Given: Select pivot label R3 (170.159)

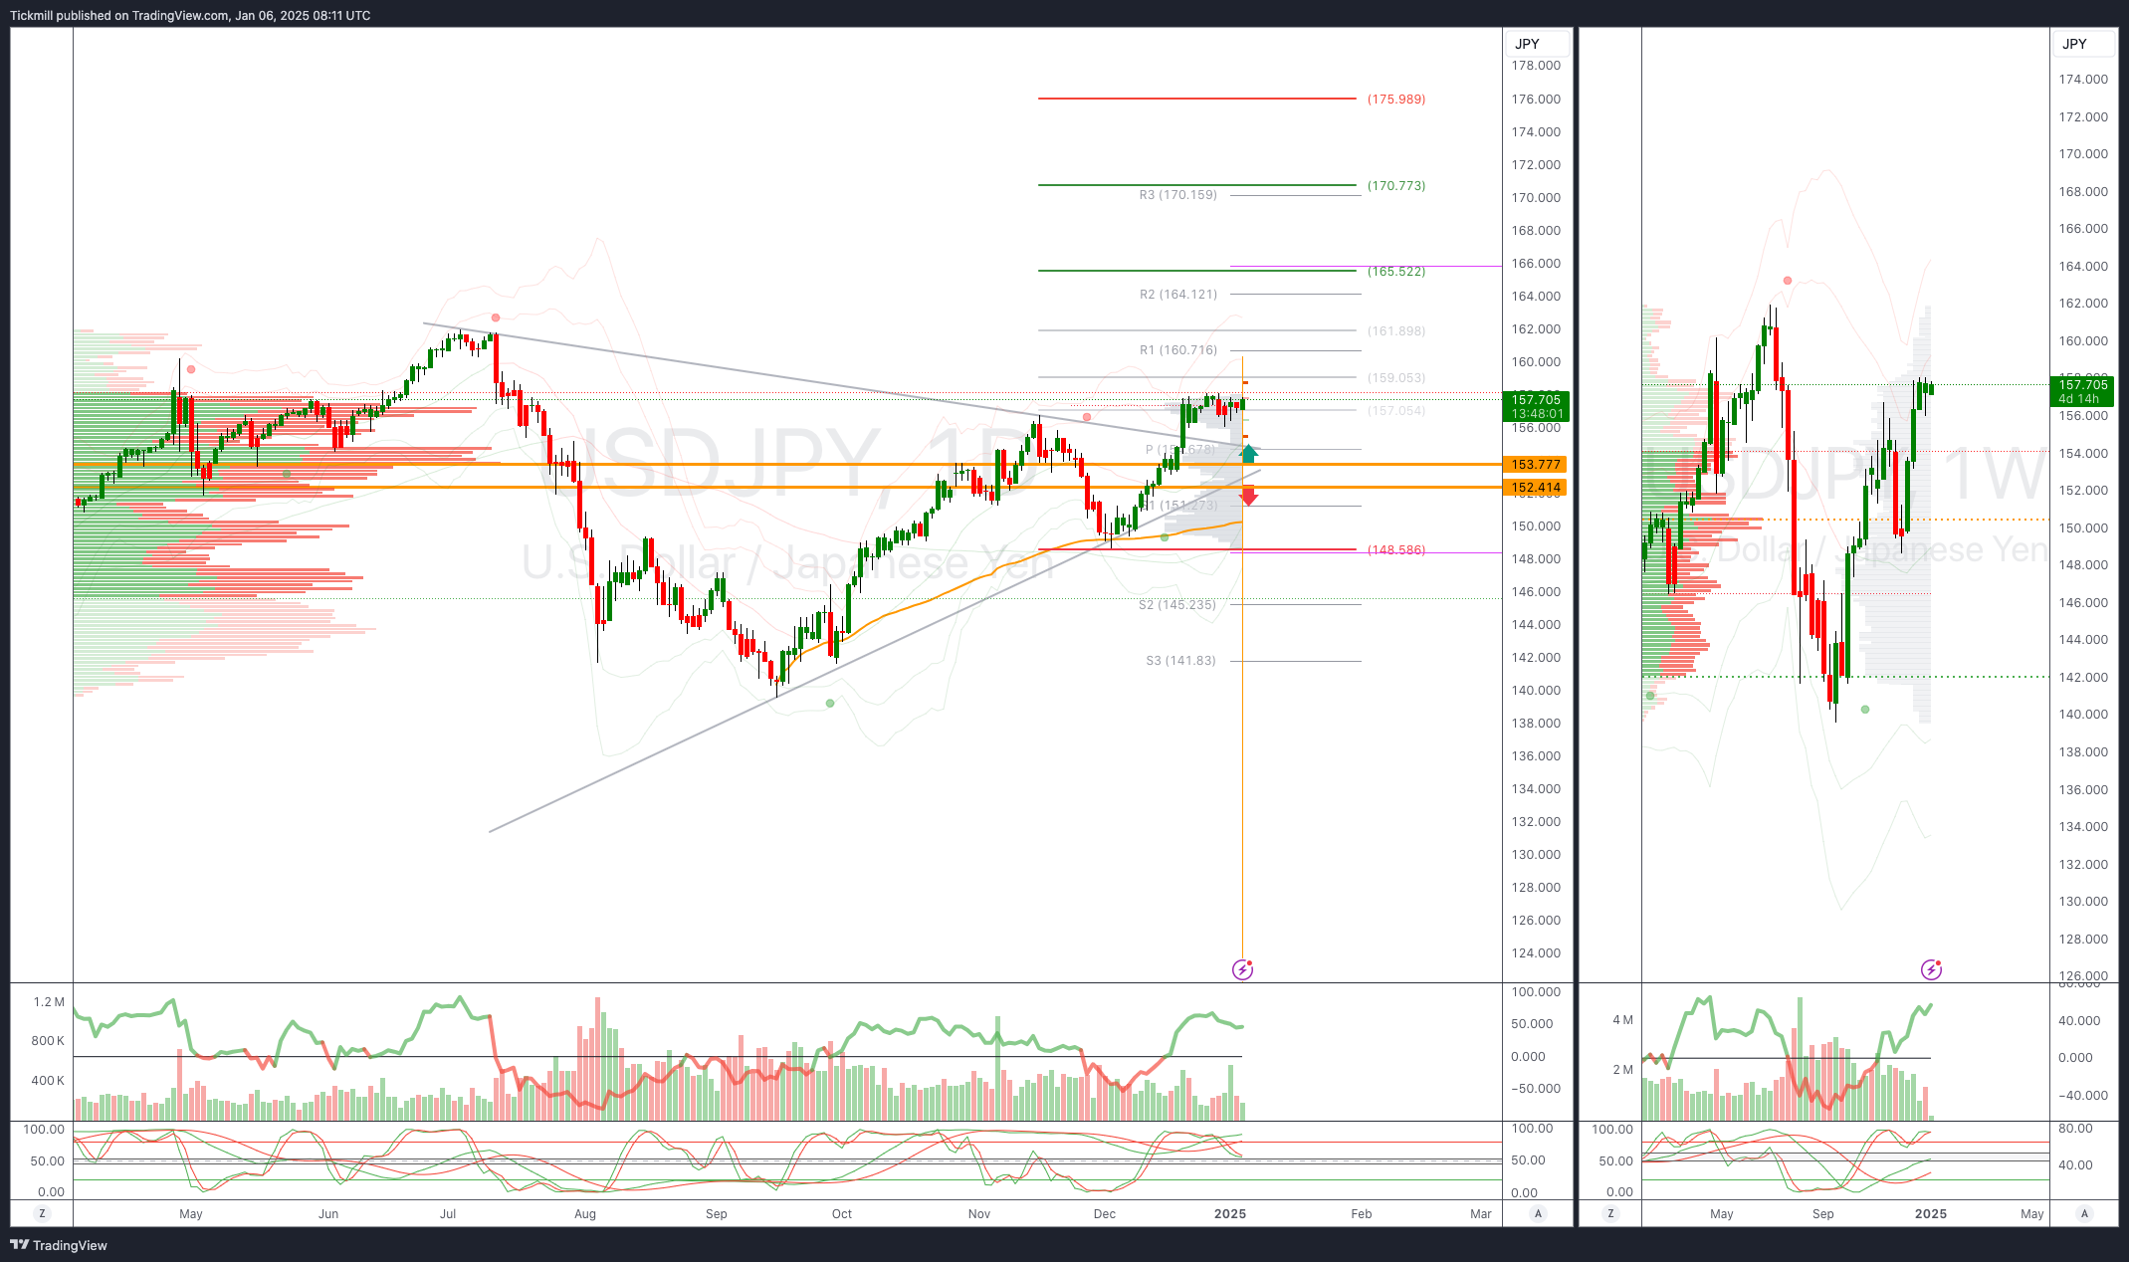Looking at the screenshot, I should click(1178, 195).
